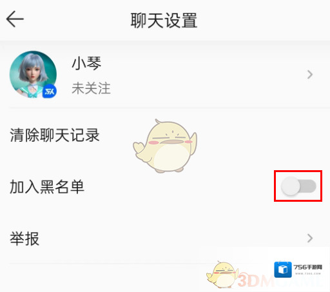Expand 小琴 profile row chevron
The height and width of the screenshot is (292, 330).
coord(309,75)
